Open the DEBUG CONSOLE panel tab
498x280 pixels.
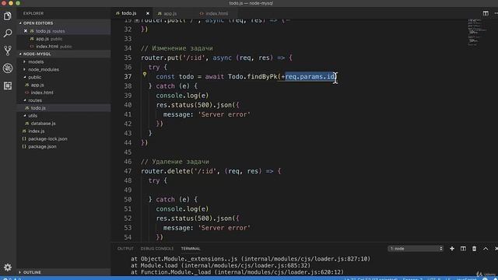[157, 249]
